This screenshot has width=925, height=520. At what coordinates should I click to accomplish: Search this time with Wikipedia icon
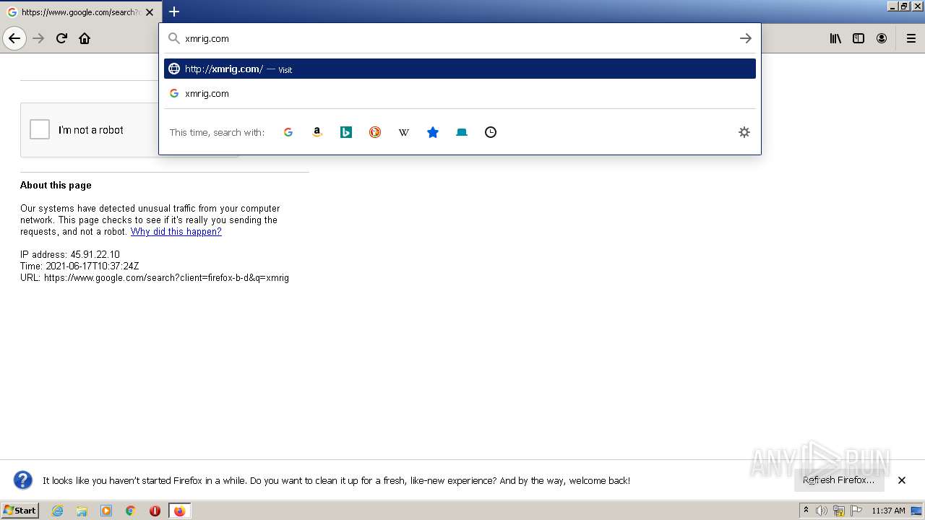point(404,132)
